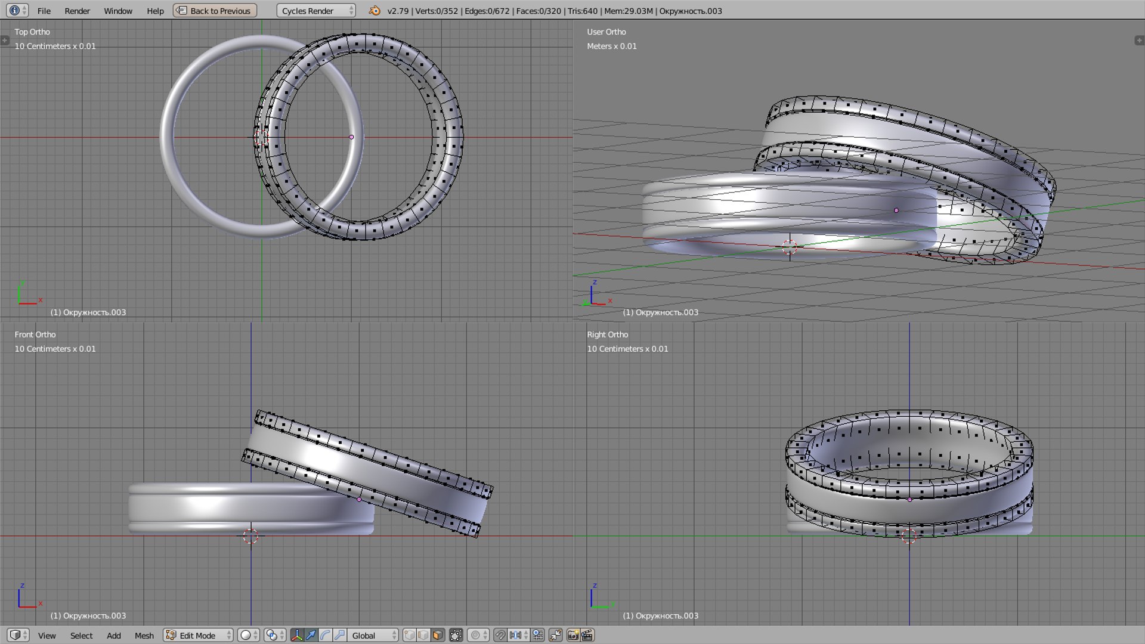The width and height of the screenshot is (1145, 644).
Task: Open the File menu
Action: click(44, 11)
